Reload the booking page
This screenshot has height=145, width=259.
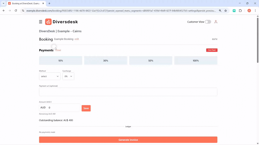(16, 11)
